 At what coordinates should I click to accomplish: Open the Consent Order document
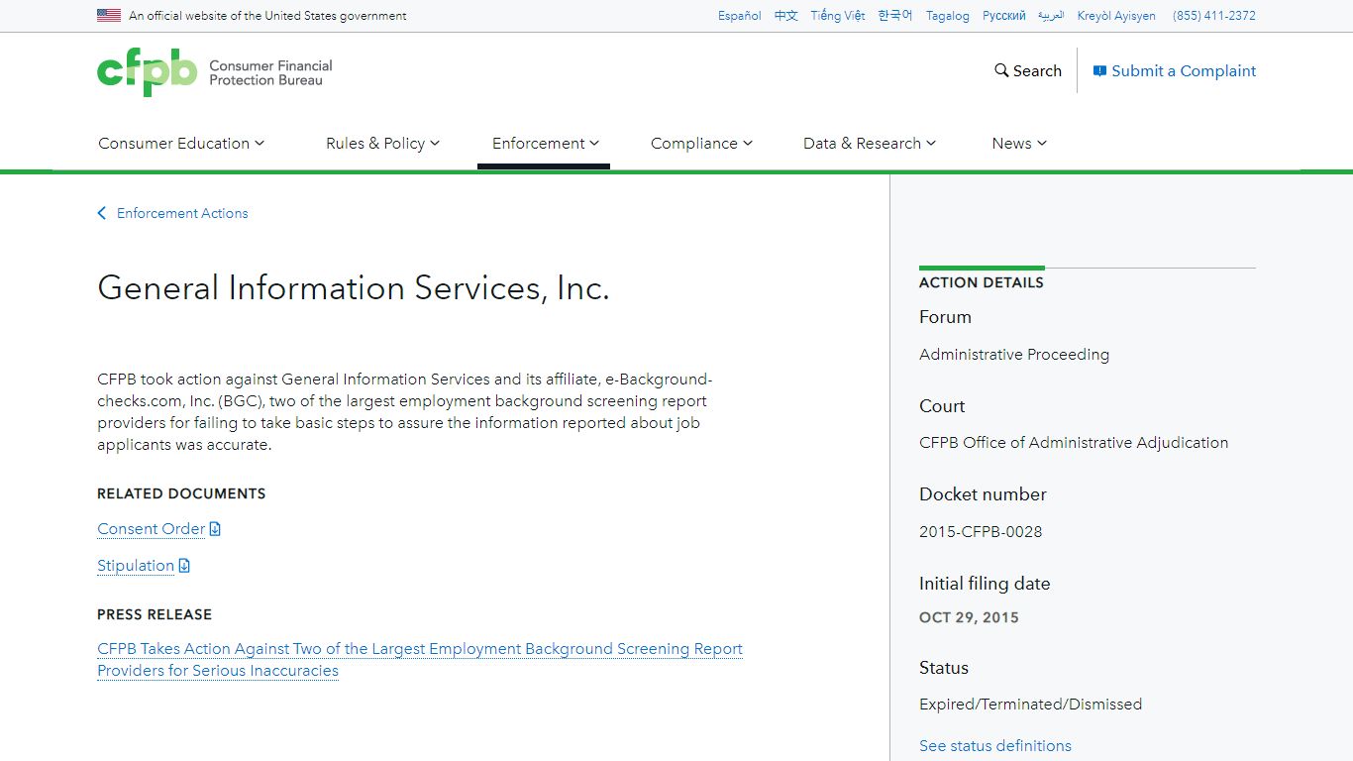click(151, 529)
